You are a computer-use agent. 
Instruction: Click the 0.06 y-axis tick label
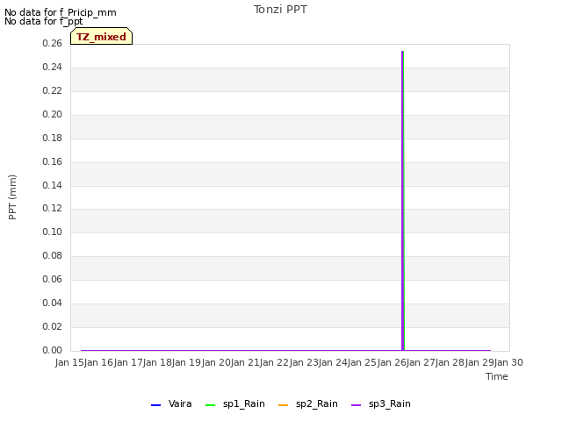coord(52,279)
